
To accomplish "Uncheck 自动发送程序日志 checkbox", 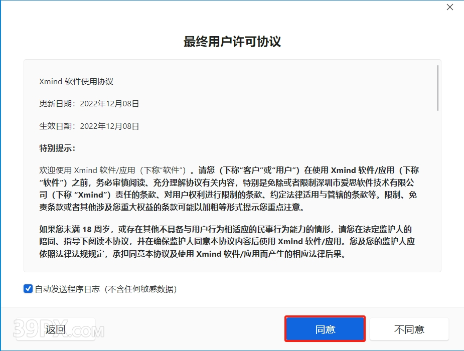I will pyautogui.click(x=28, y=289).
